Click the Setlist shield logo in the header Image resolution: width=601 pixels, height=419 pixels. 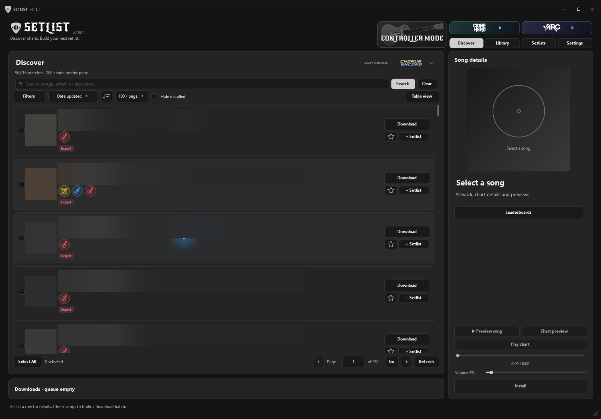pos(16,28)
